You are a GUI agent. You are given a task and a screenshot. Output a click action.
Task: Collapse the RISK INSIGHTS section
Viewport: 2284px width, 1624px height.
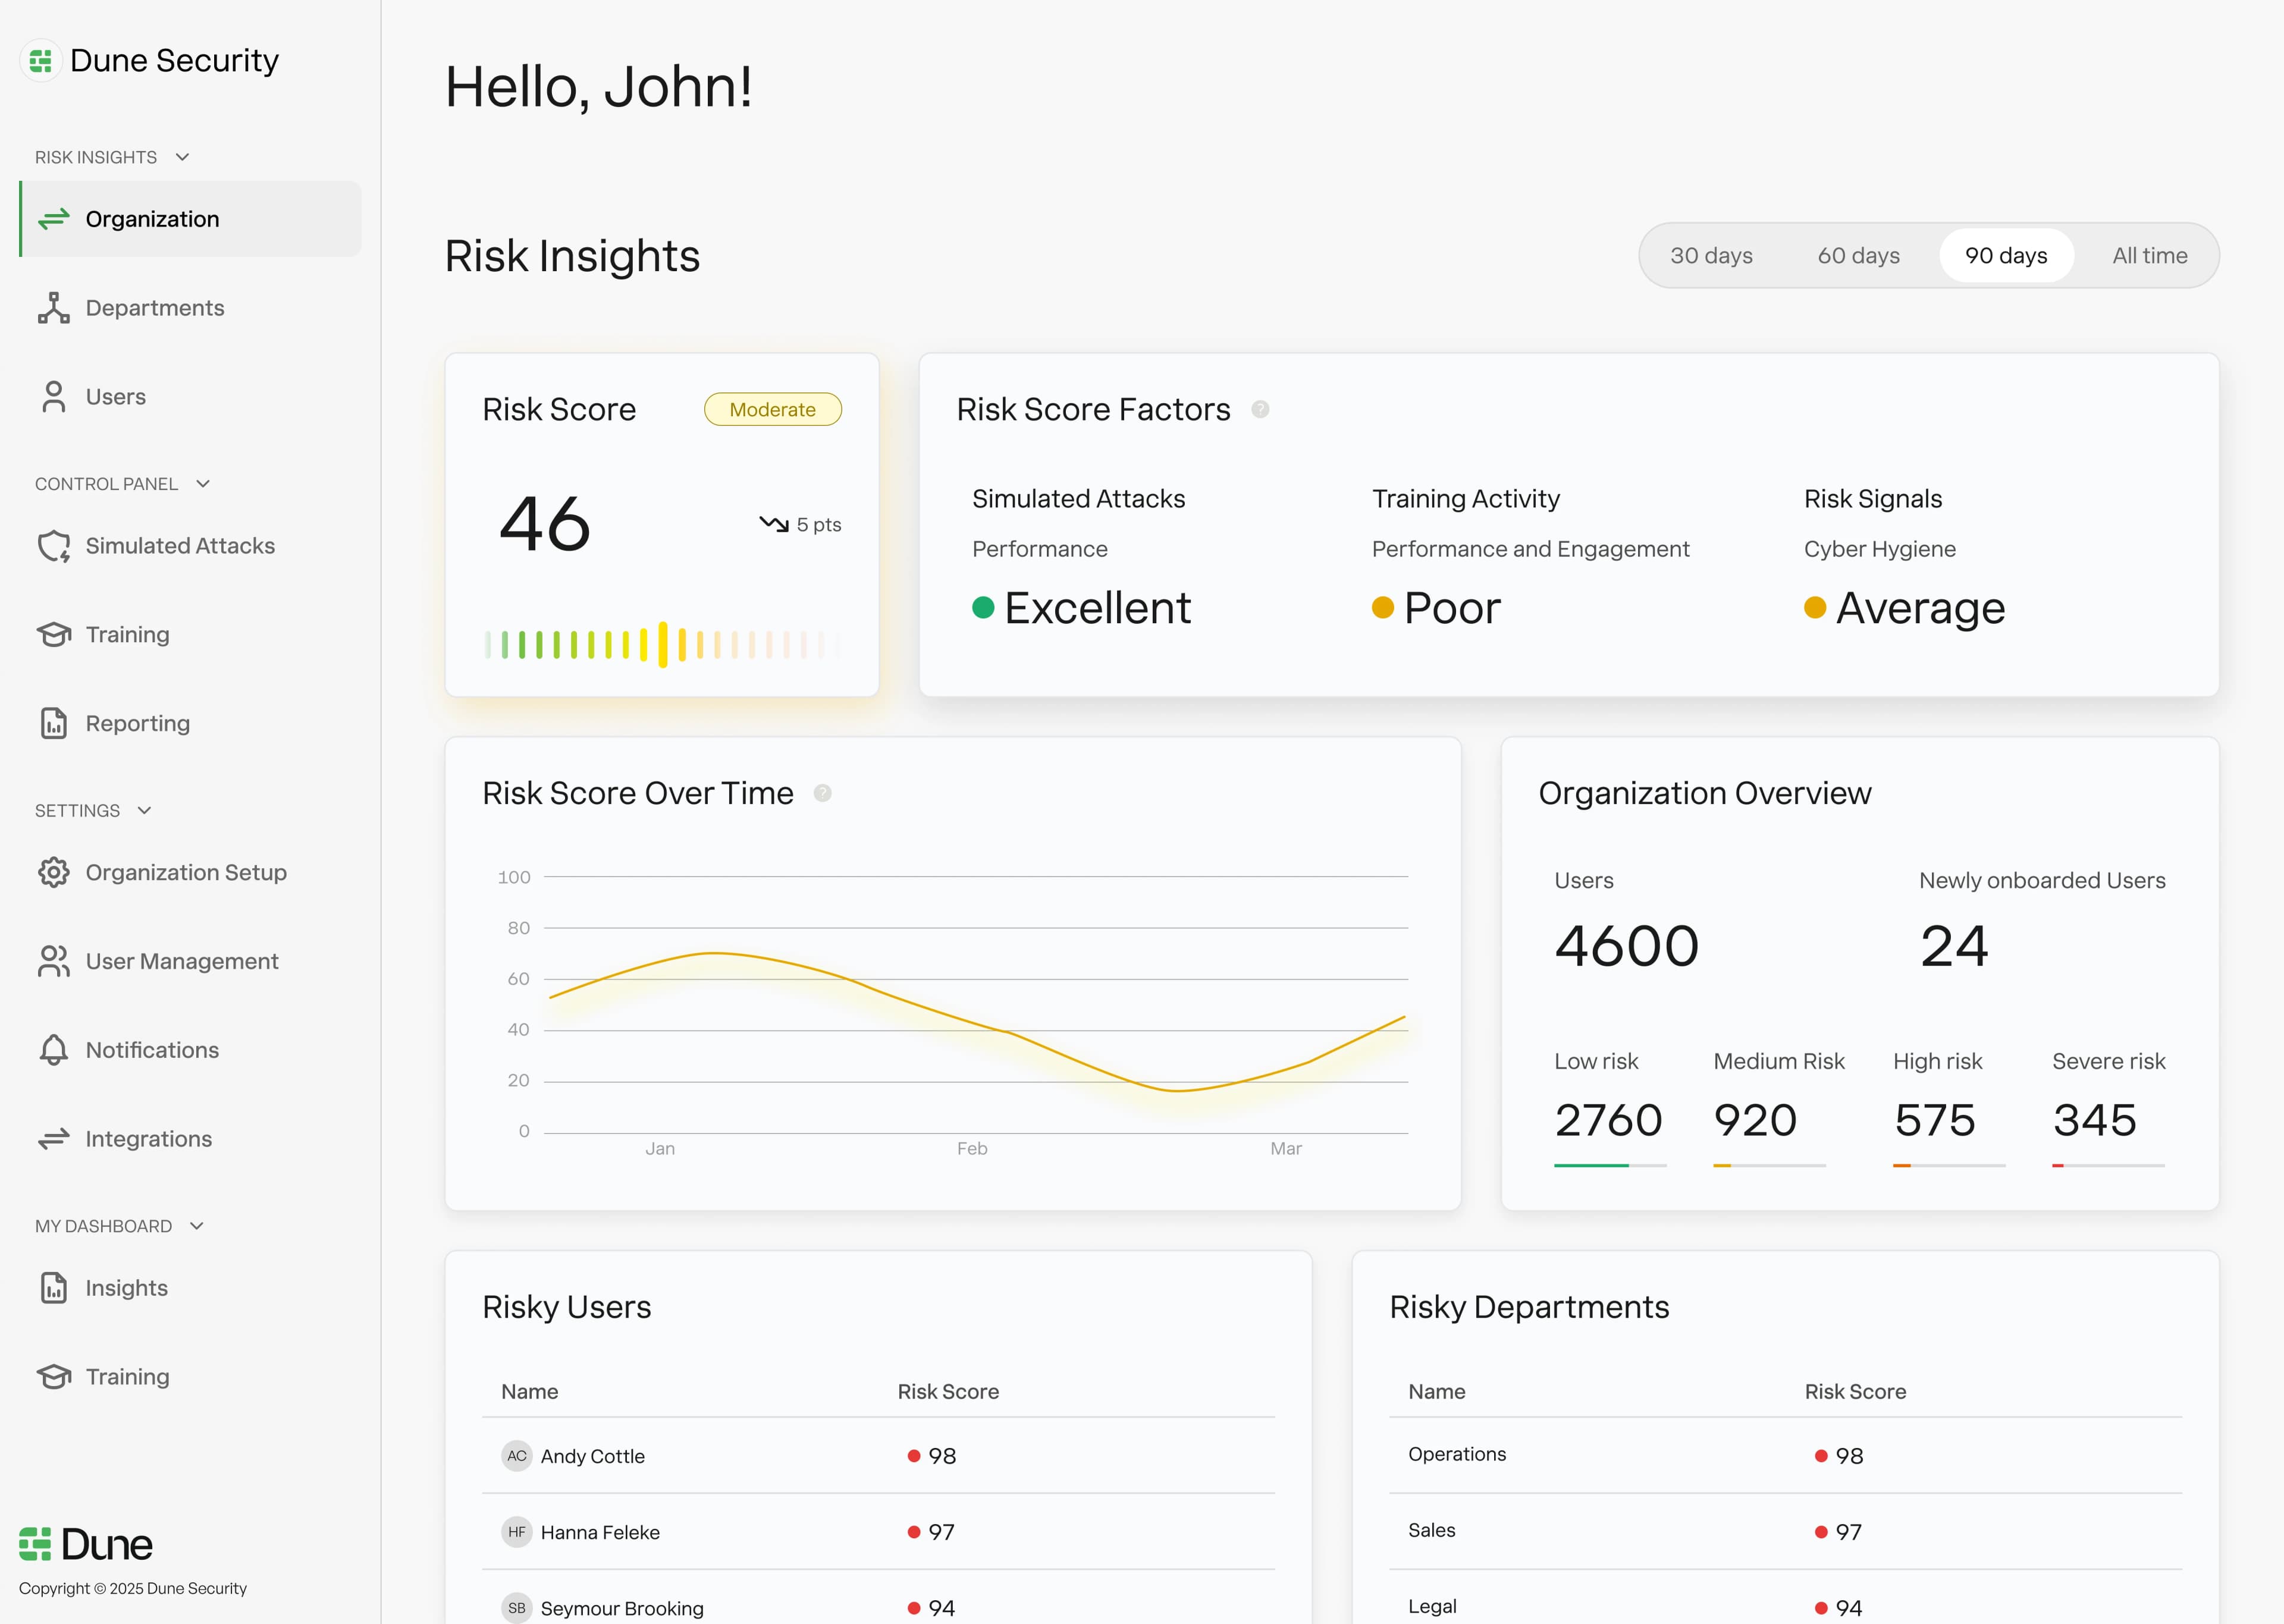(x=182, y=156)
